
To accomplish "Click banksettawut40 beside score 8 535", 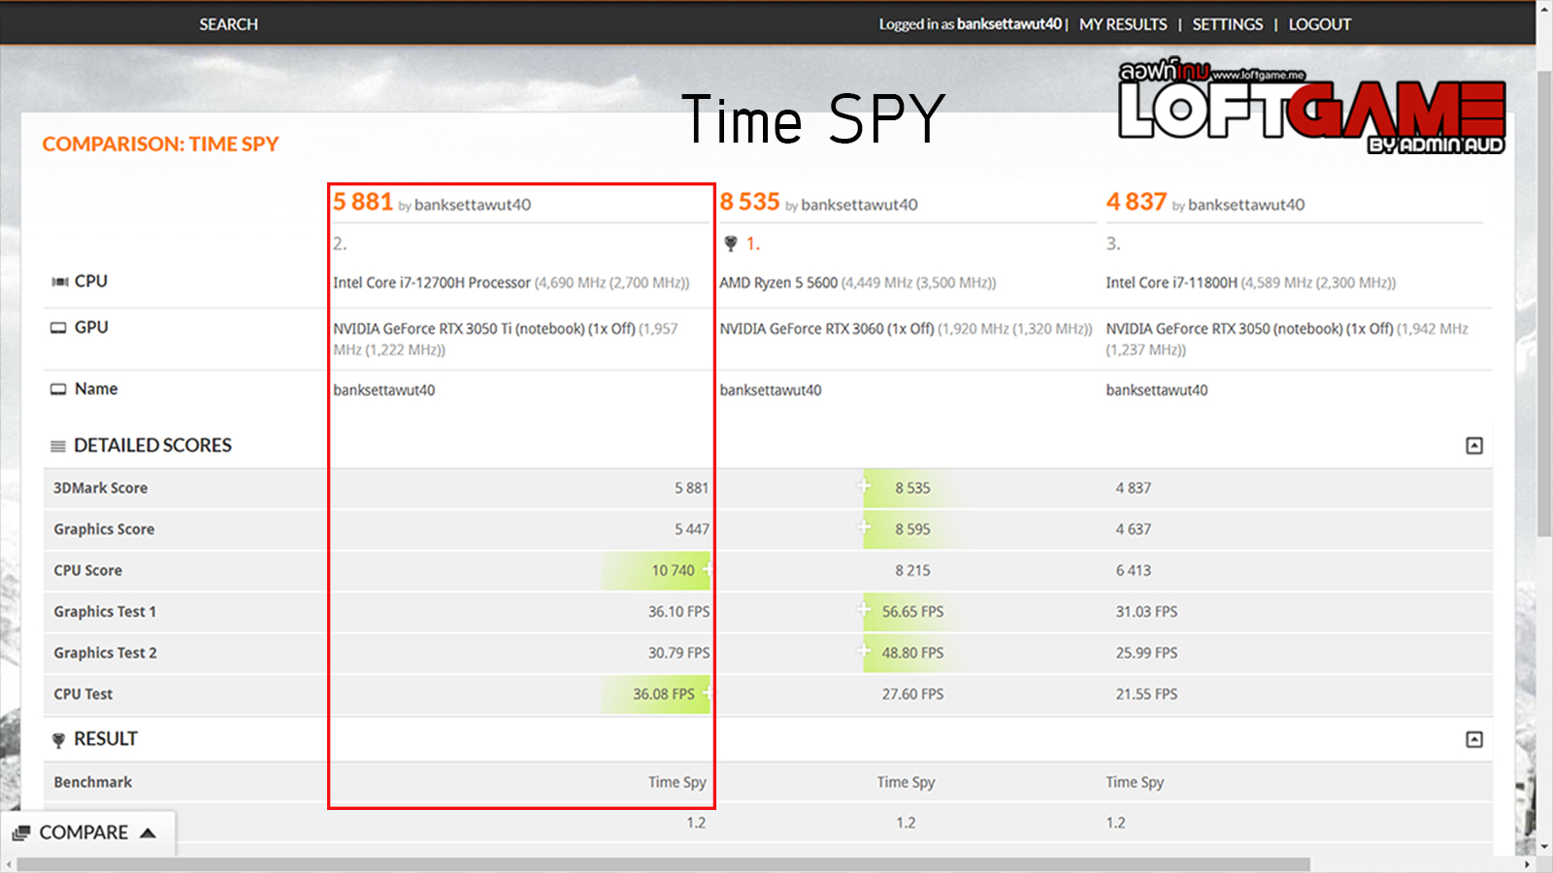I will tap(859, 205).
